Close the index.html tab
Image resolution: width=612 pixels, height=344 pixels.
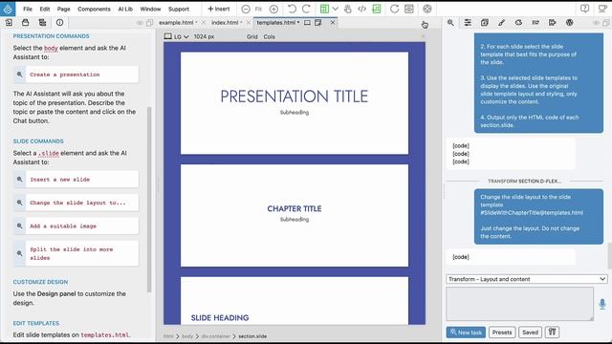pyautogui.click(x=249, y=23)
